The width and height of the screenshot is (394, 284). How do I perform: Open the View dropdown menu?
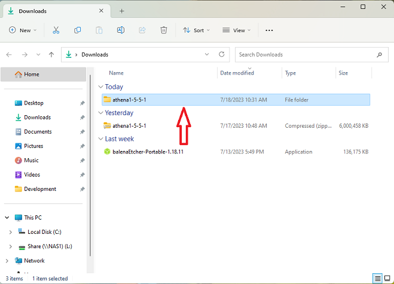pos(236,30)
